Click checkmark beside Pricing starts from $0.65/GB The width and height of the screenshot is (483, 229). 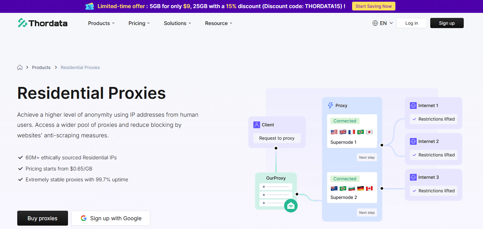[20, 168]
